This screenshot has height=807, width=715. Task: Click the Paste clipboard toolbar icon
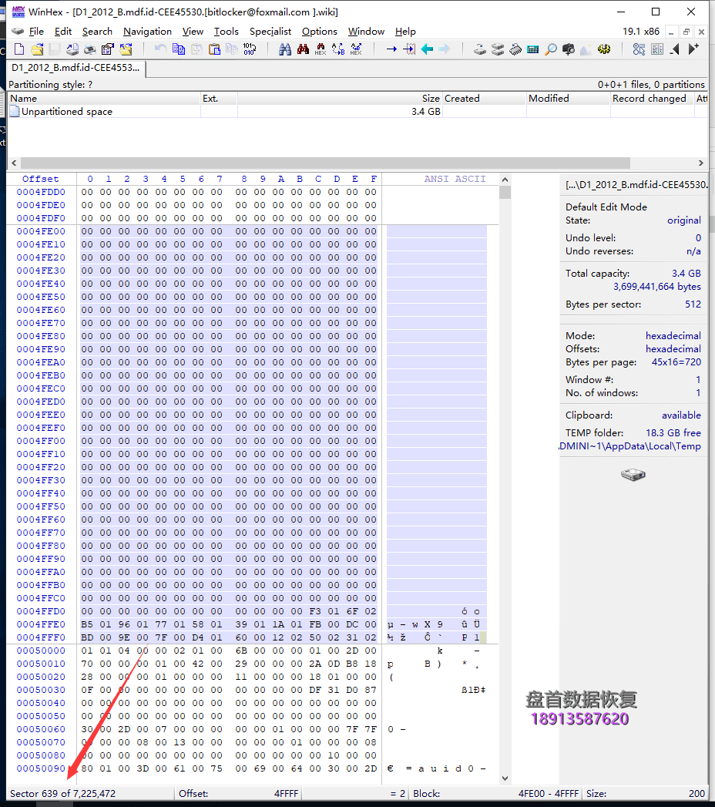(x=214, y=49)
